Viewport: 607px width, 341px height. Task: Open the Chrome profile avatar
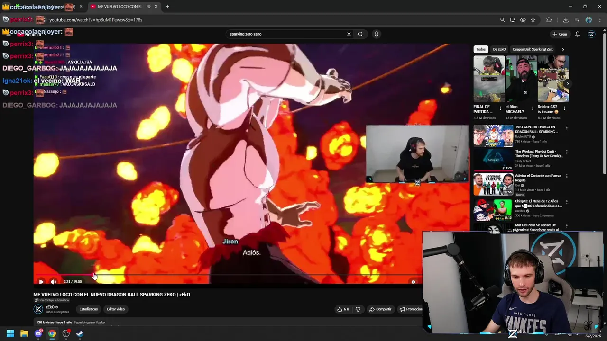pos(589,20)
